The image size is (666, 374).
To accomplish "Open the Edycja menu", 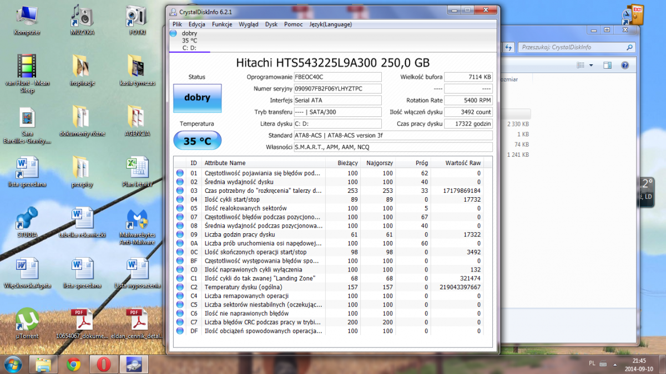I will click(197, 24).
